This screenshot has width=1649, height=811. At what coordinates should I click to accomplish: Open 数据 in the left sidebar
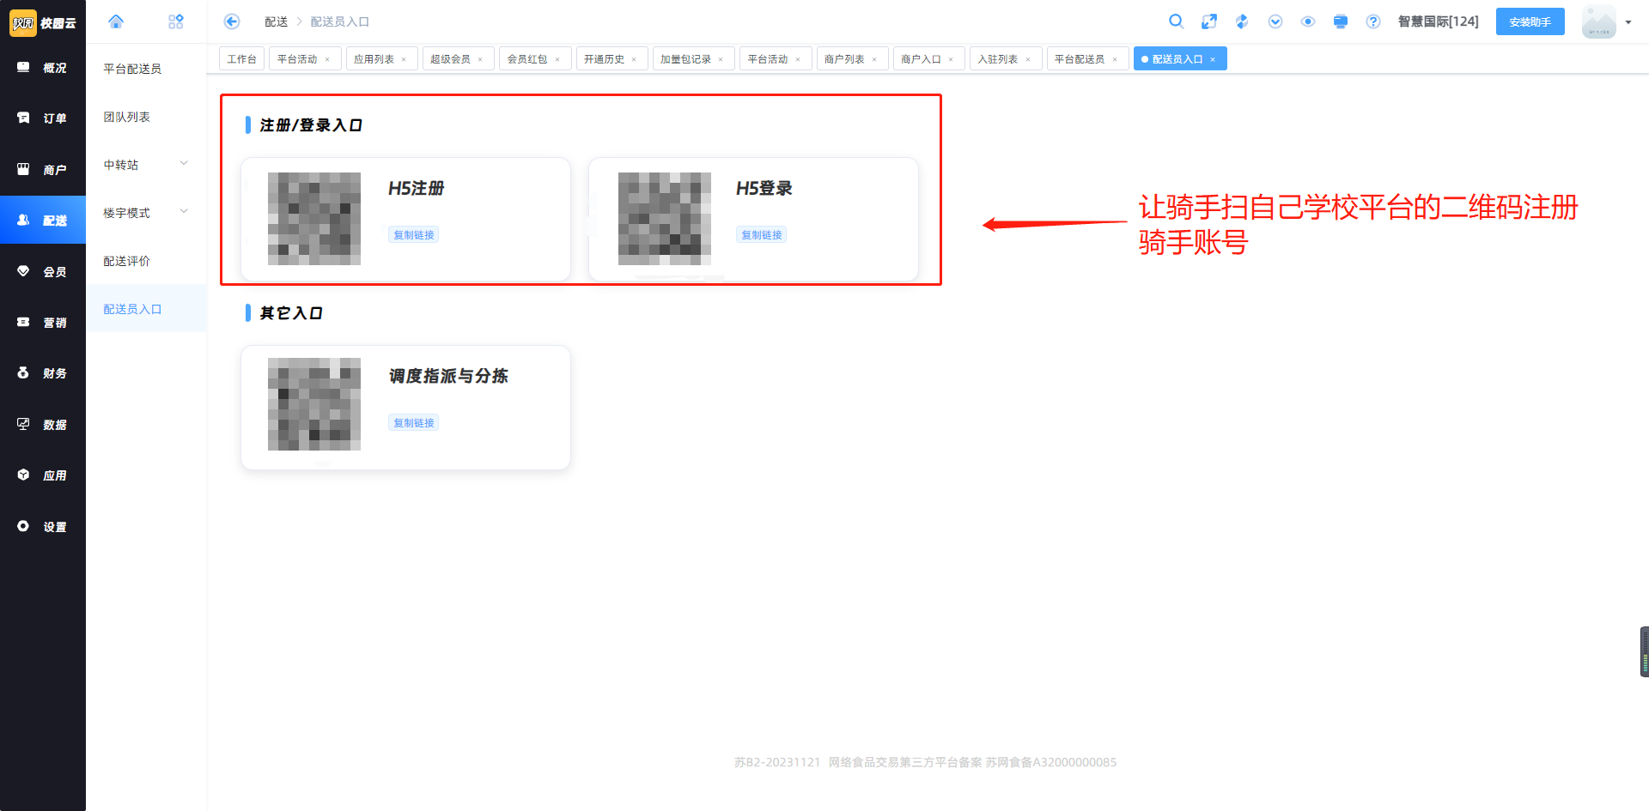(43, 425)
